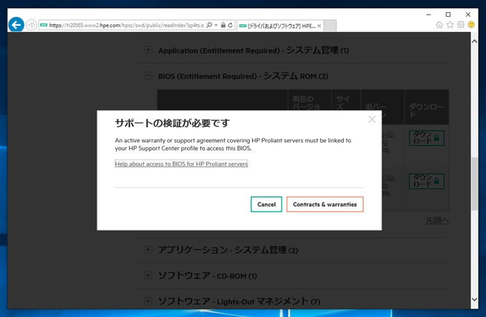Open Help about access to BIOS link
The image size is (486, 317).
coord(182,164)
